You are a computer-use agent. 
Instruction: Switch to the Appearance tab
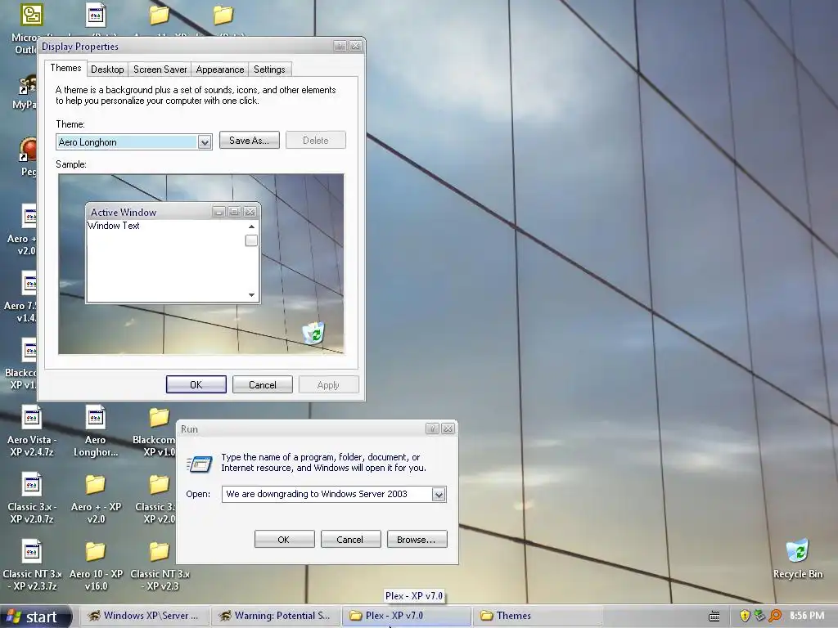pos(219,70)
